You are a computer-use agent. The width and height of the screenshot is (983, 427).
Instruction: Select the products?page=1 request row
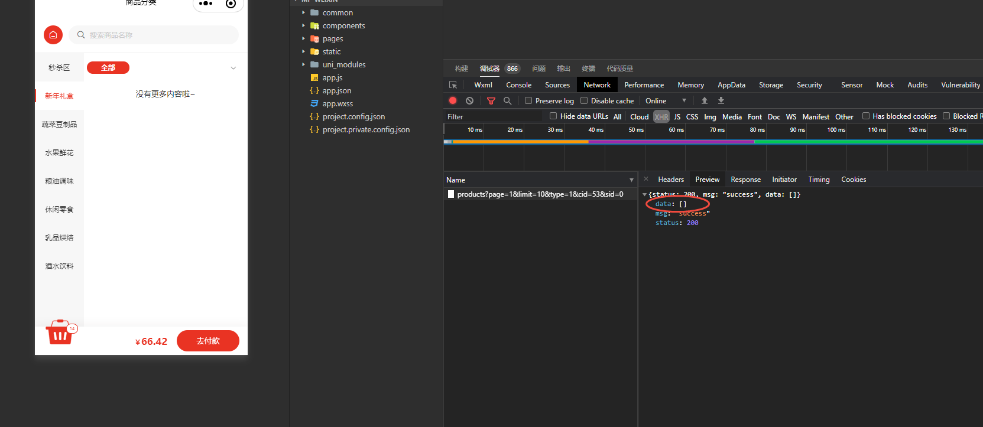click(540, 194)
